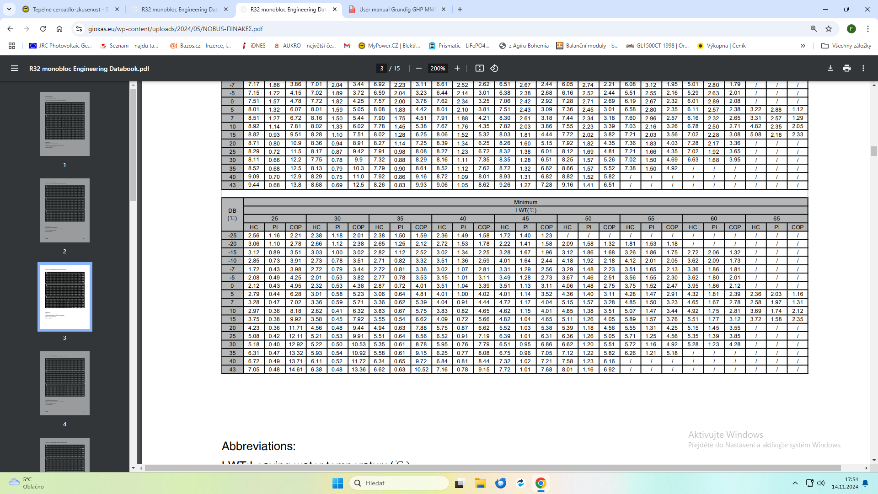Open the MyPower.CZ bookmark

click(389, 46)
